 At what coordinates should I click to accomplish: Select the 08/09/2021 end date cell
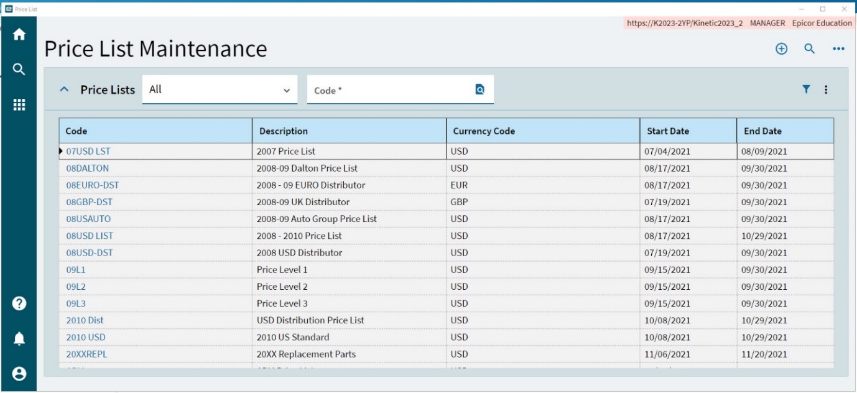785,151
